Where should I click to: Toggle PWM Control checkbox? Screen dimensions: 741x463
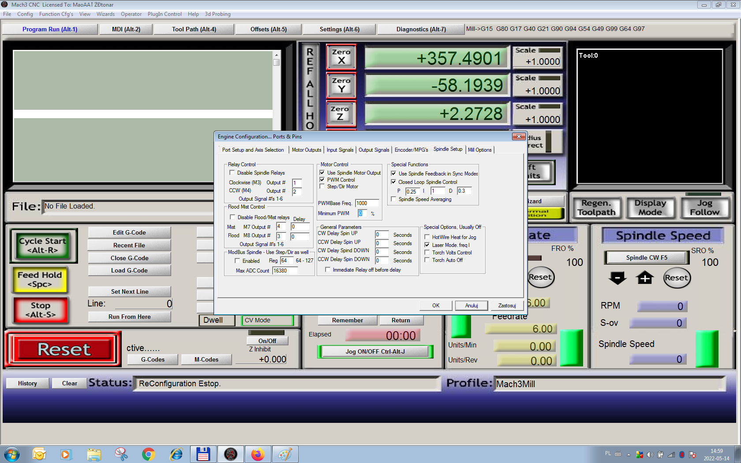[x=322, y=180]
